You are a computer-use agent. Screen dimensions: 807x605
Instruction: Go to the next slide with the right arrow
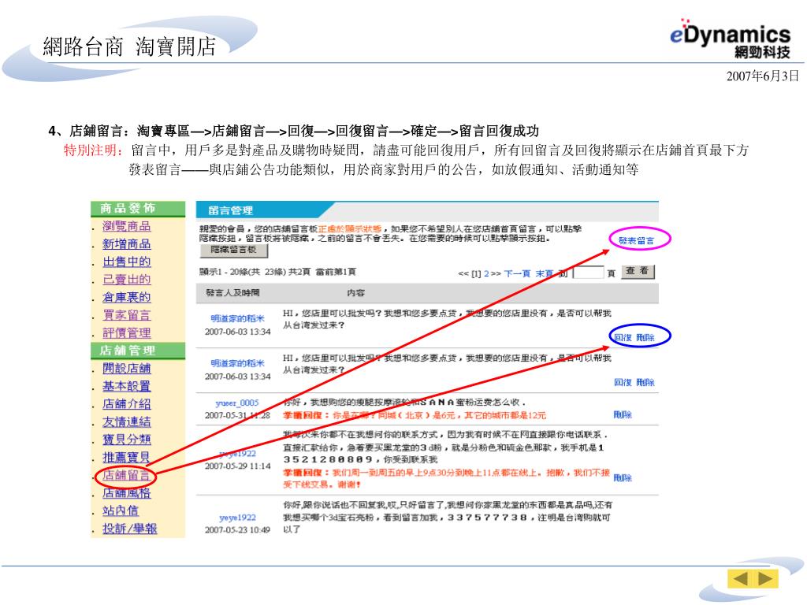[765, 579]
